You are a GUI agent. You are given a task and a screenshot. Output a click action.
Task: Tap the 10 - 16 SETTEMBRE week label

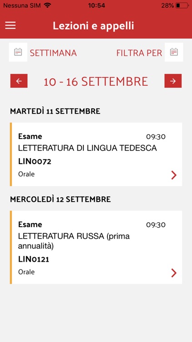pos(96,81)
